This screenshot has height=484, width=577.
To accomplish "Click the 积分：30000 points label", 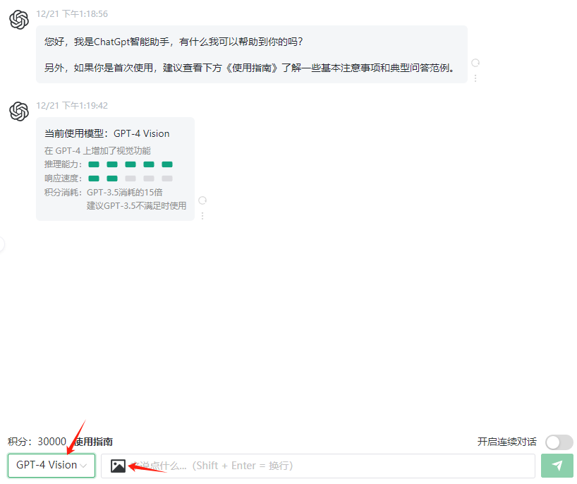I will click(x=37, y=442).
